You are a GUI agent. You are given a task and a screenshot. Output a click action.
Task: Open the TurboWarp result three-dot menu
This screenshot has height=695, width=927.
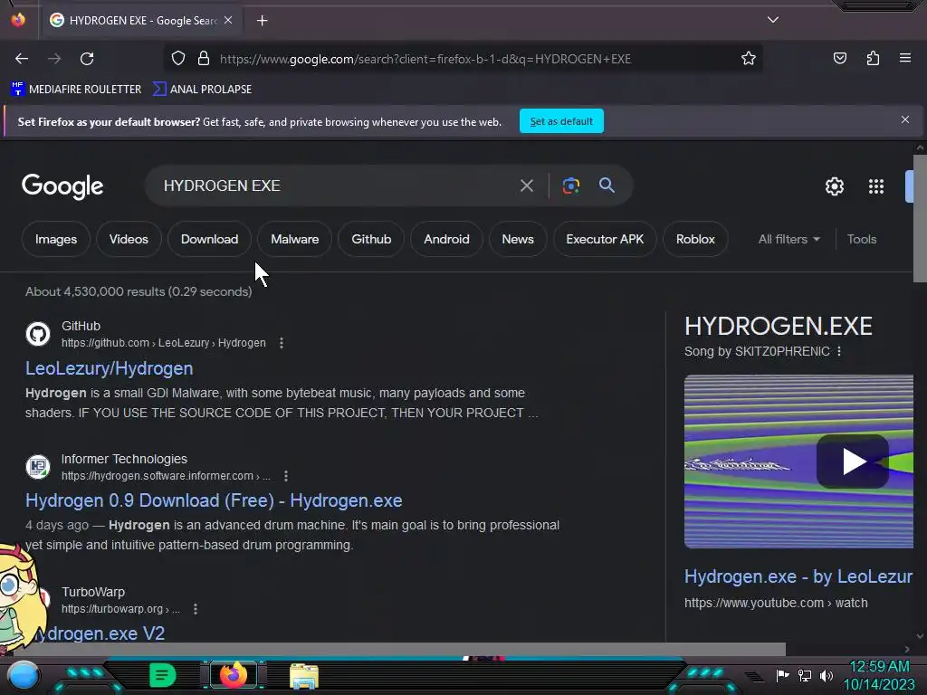click(196, 609)
